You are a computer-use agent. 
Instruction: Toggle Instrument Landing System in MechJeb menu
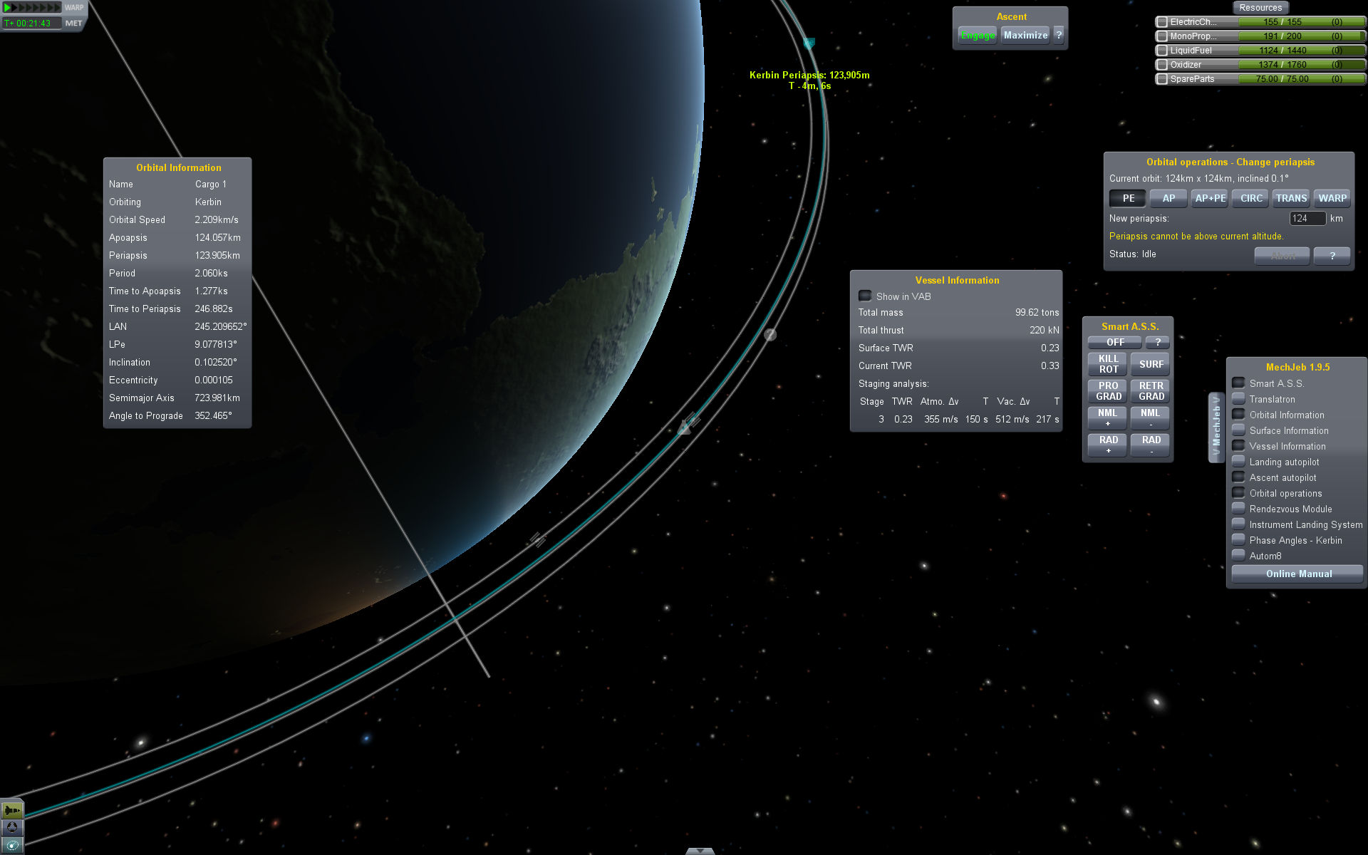coord(1239,524)
